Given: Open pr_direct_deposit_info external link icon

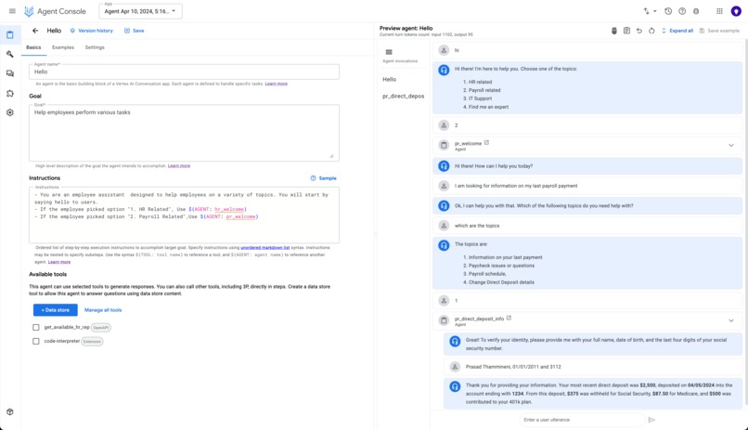Looking at the screenshot, I should point(509,318).
